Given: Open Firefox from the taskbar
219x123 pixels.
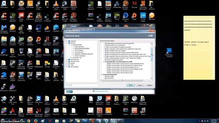Looking at the screenshot, I should (36, 121).
